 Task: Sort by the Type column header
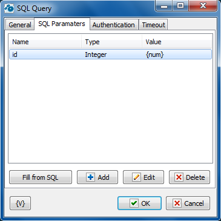pos(111,42)
